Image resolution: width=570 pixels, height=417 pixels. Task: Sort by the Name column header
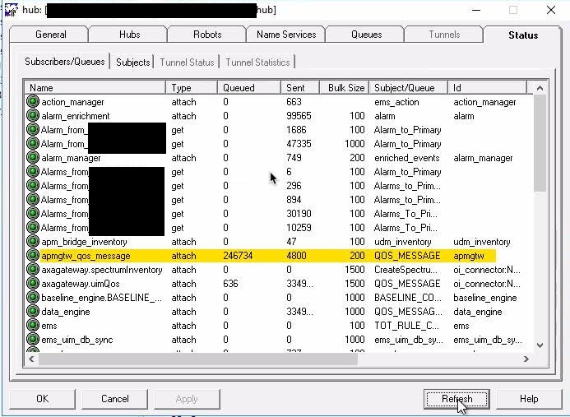[x=95, y=88]
